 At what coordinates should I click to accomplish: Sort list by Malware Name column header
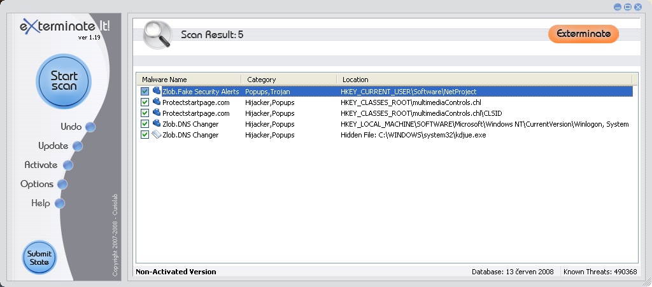(x=188, y=80)
